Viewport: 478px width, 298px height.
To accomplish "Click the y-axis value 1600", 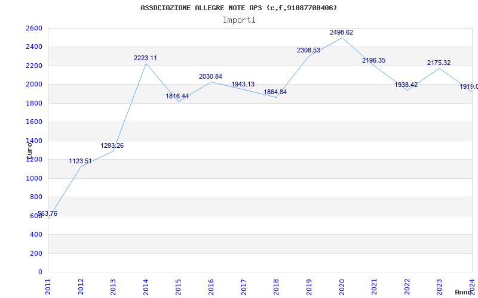I will 34,122.
